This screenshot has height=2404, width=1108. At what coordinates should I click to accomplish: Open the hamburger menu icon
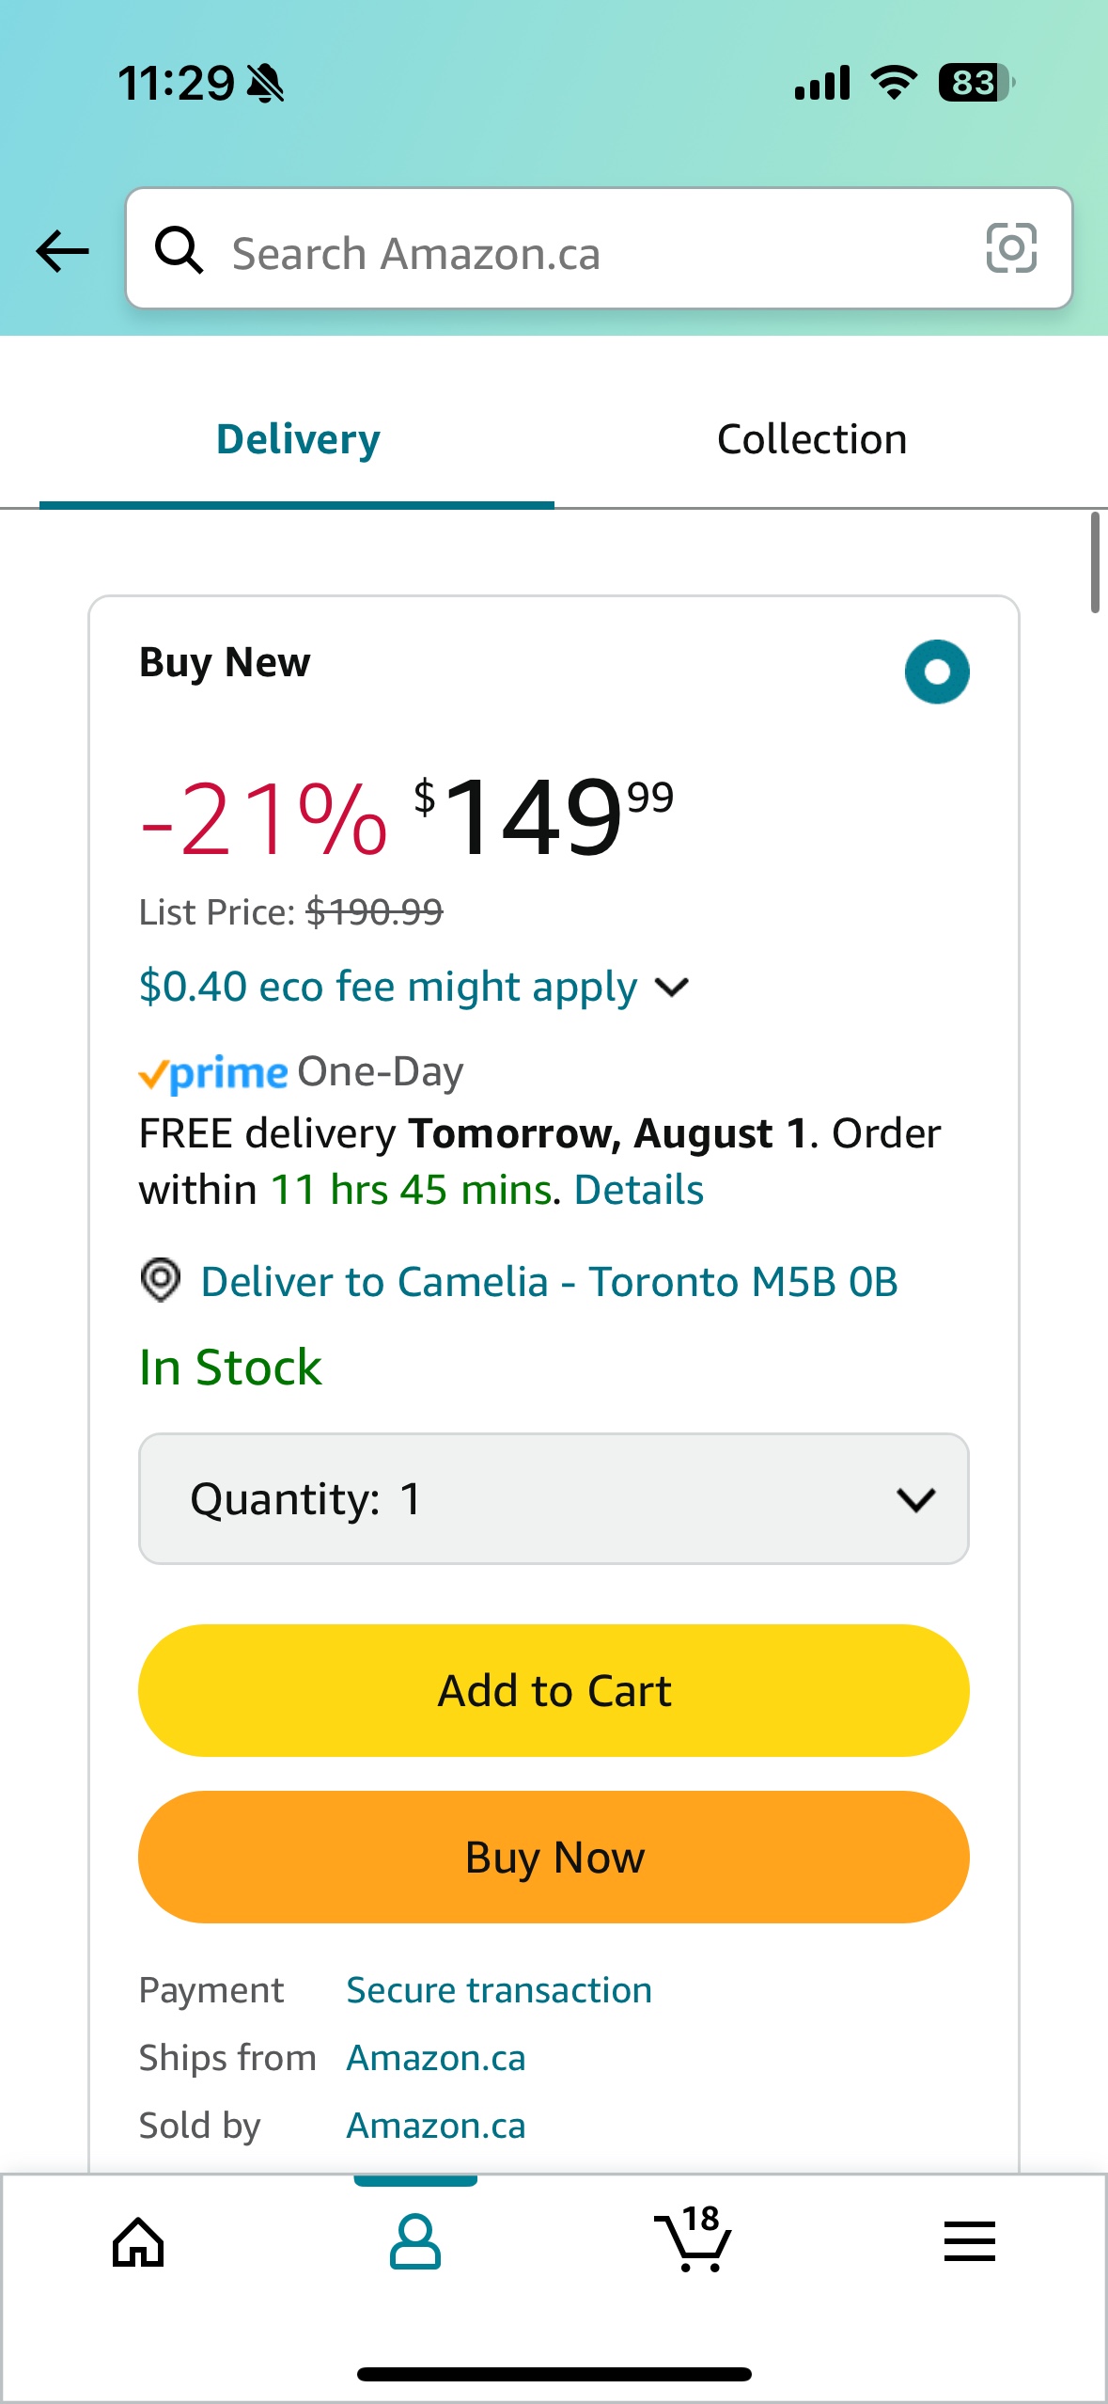(969, 2242)
